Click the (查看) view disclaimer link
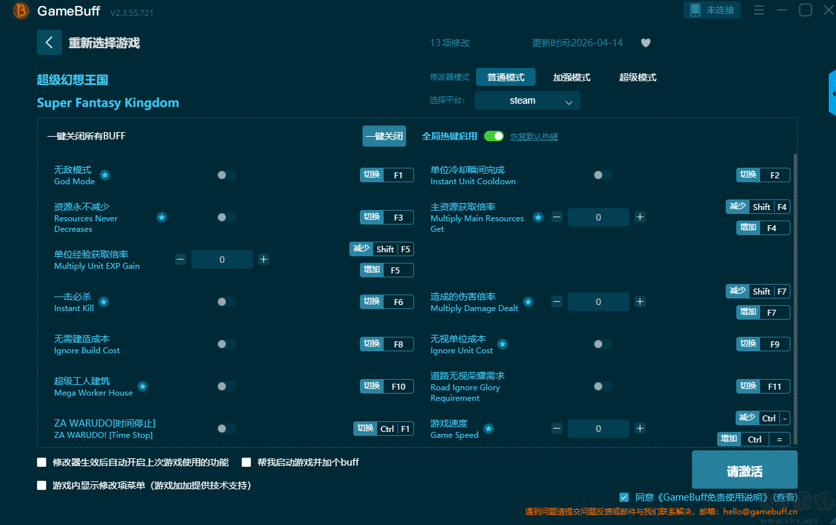 [785, 497]
